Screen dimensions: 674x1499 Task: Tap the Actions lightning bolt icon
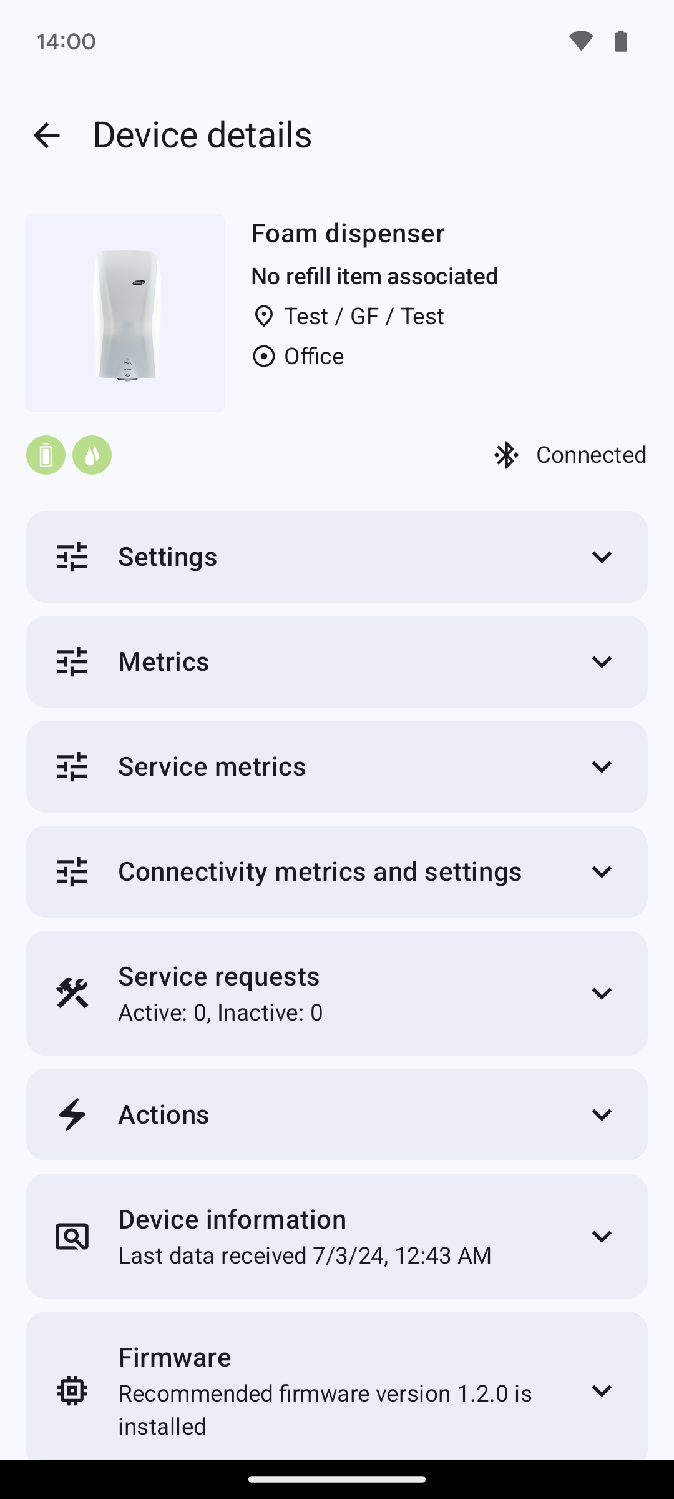[72, 1115]
